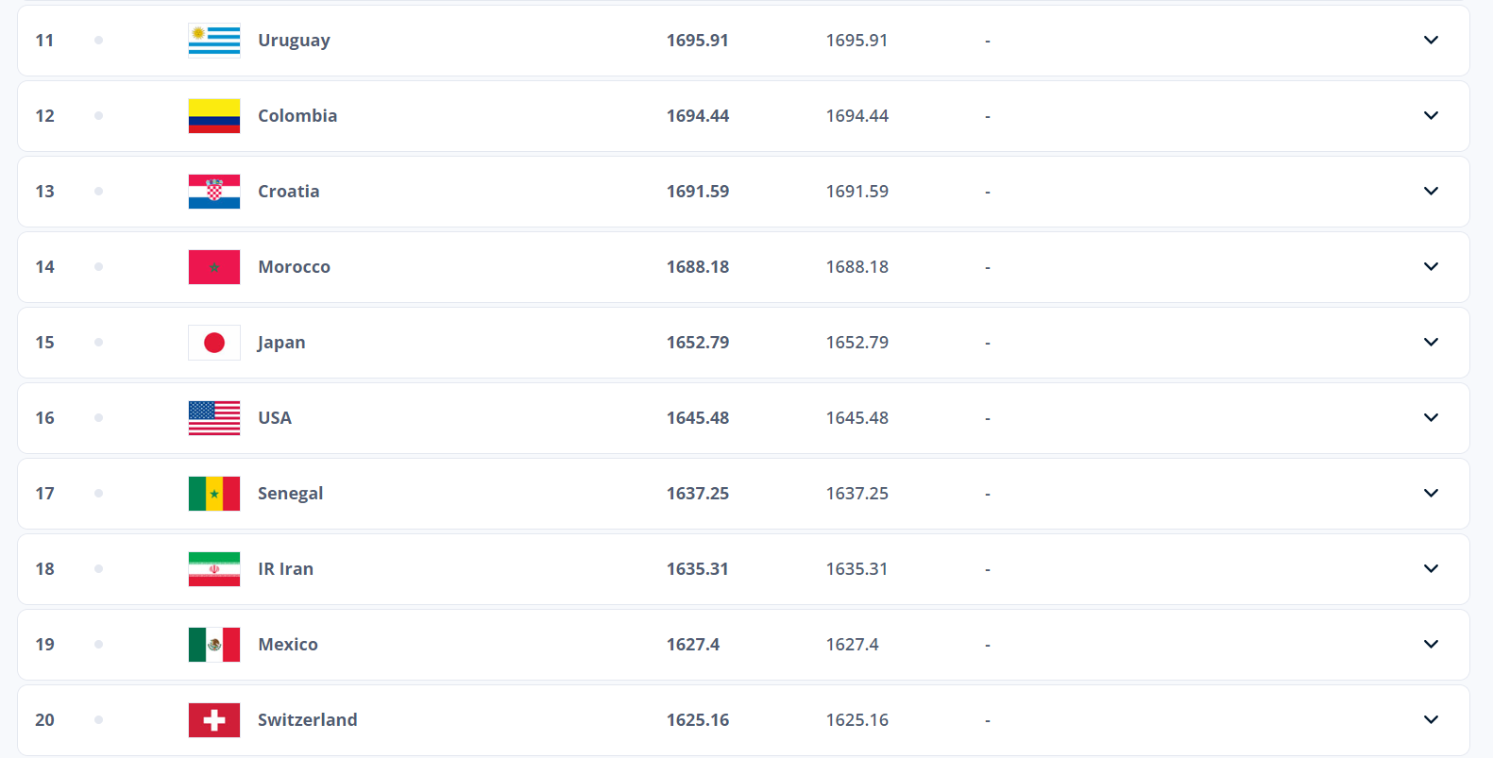The height and width of the screenshot is (758, 1493).
Task: Open the Mexico row dropdown arrow
Action: [1431, 645]
